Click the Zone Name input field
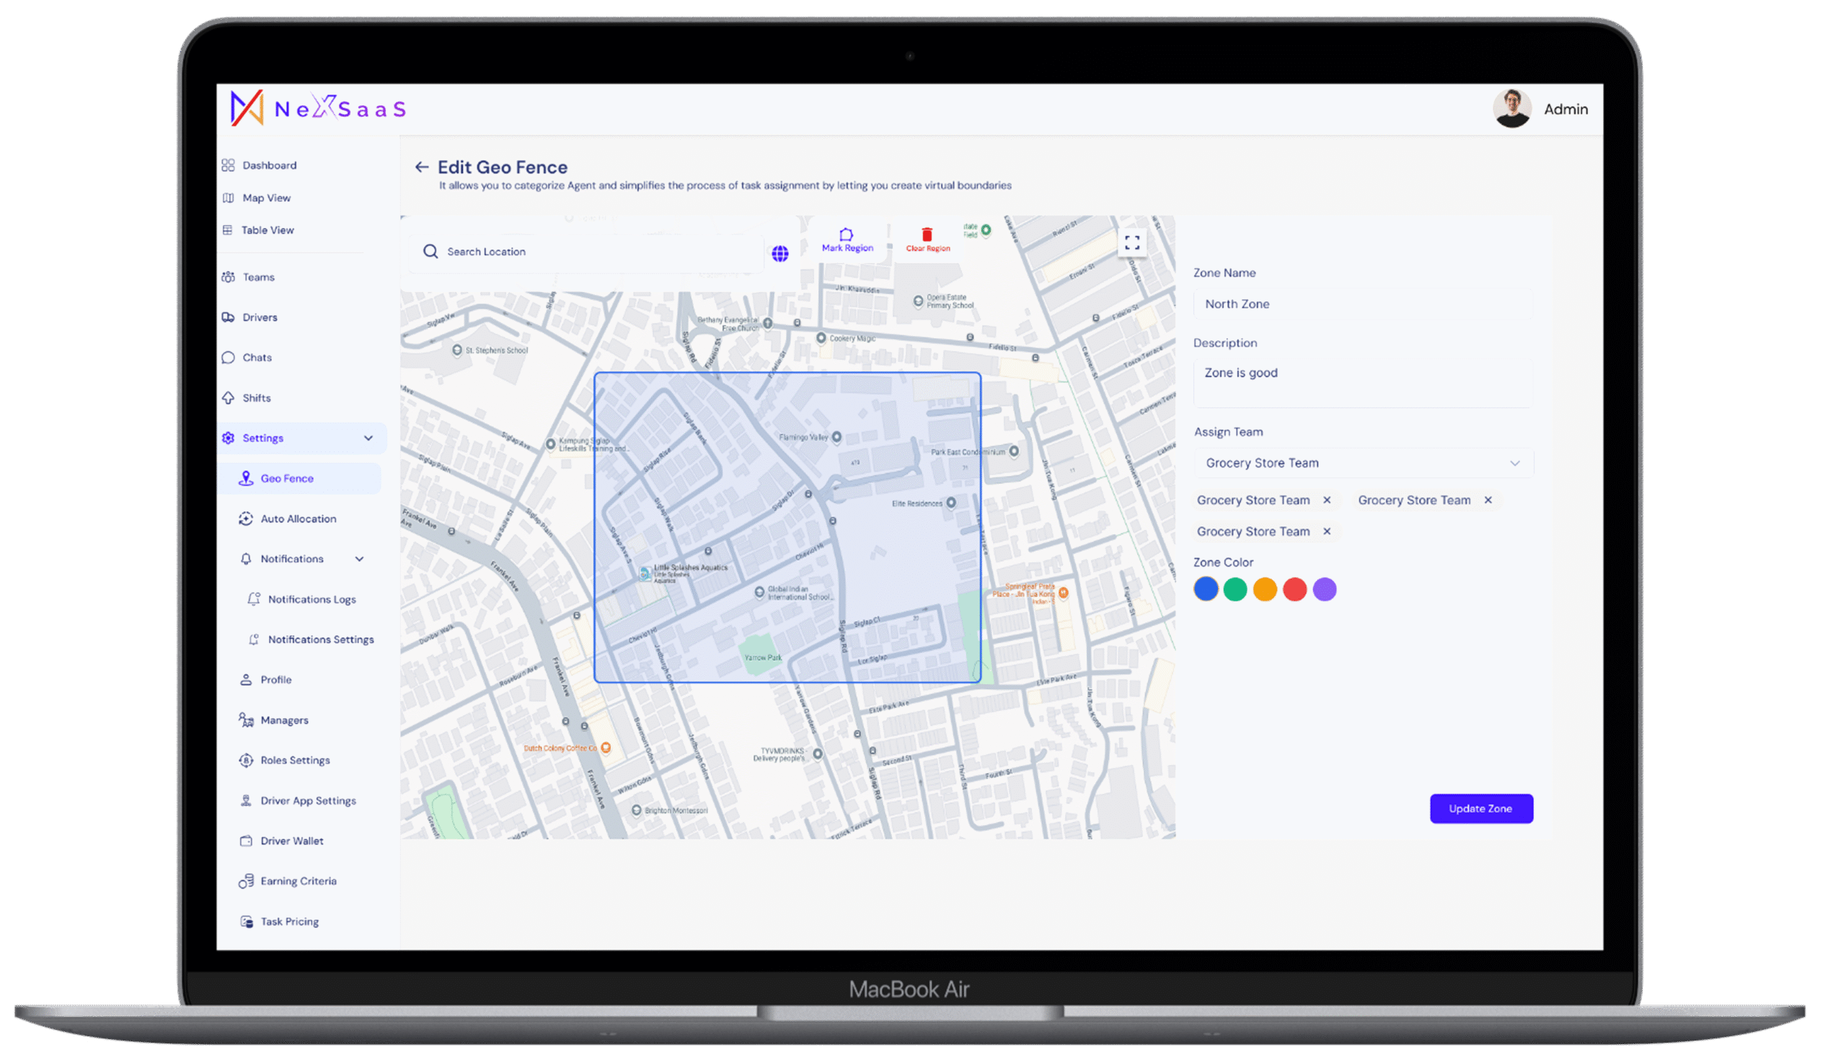Viewport: 1846px width, 1060px height. point(1362,304)
